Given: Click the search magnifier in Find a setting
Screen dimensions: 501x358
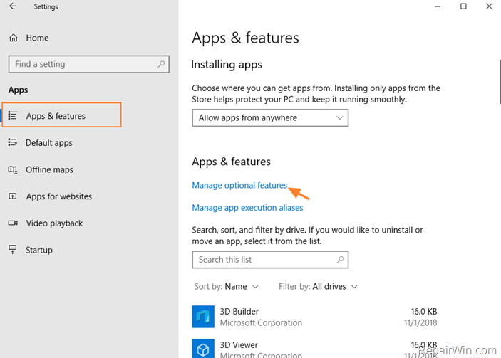Looking at the screenshot, I should coord(161,64).
